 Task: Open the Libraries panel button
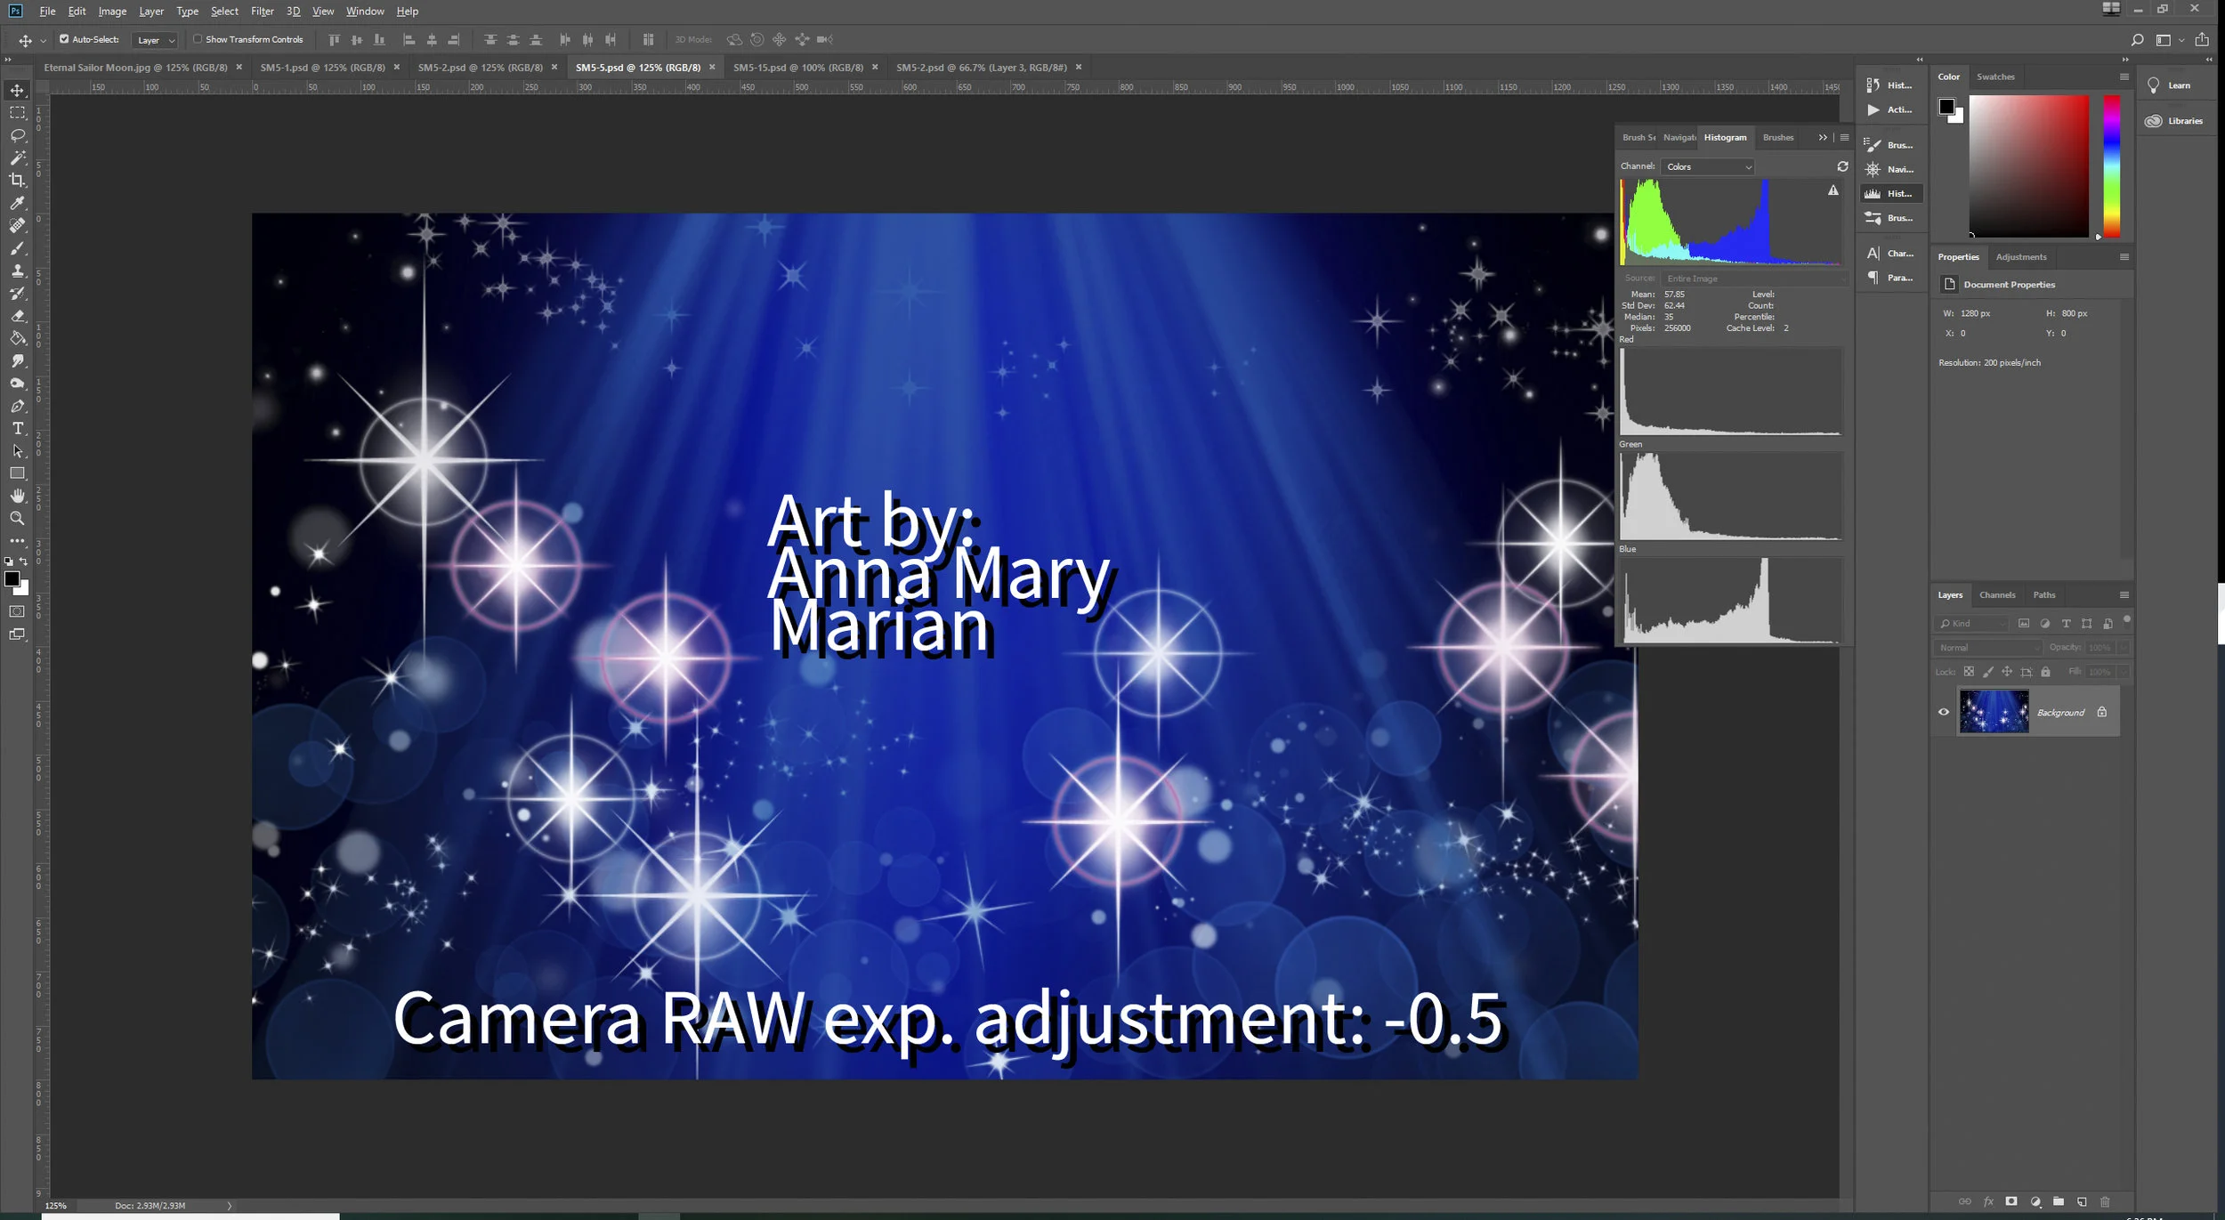[2174, 121]
